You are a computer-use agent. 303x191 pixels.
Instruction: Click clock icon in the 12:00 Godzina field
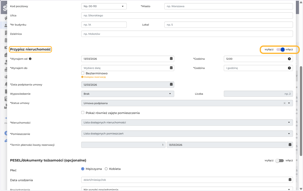coord(289,59)
